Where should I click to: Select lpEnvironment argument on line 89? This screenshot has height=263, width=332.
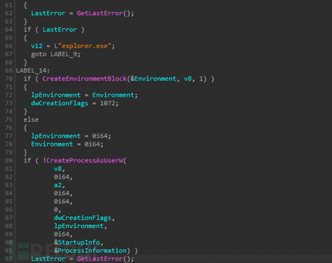(x=79, y=225)
